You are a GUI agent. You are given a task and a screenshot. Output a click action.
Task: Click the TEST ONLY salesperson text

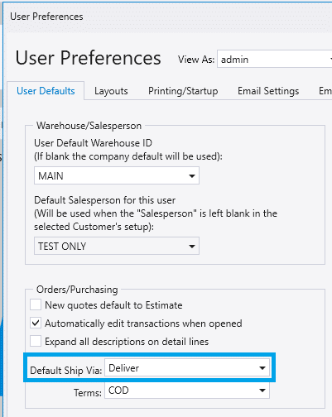tap(62, 246)
